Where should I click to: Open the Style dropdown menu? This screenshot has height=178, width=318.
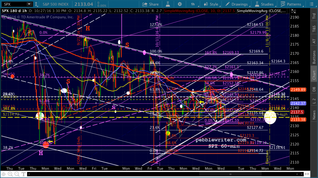click(x=211, y=4)
